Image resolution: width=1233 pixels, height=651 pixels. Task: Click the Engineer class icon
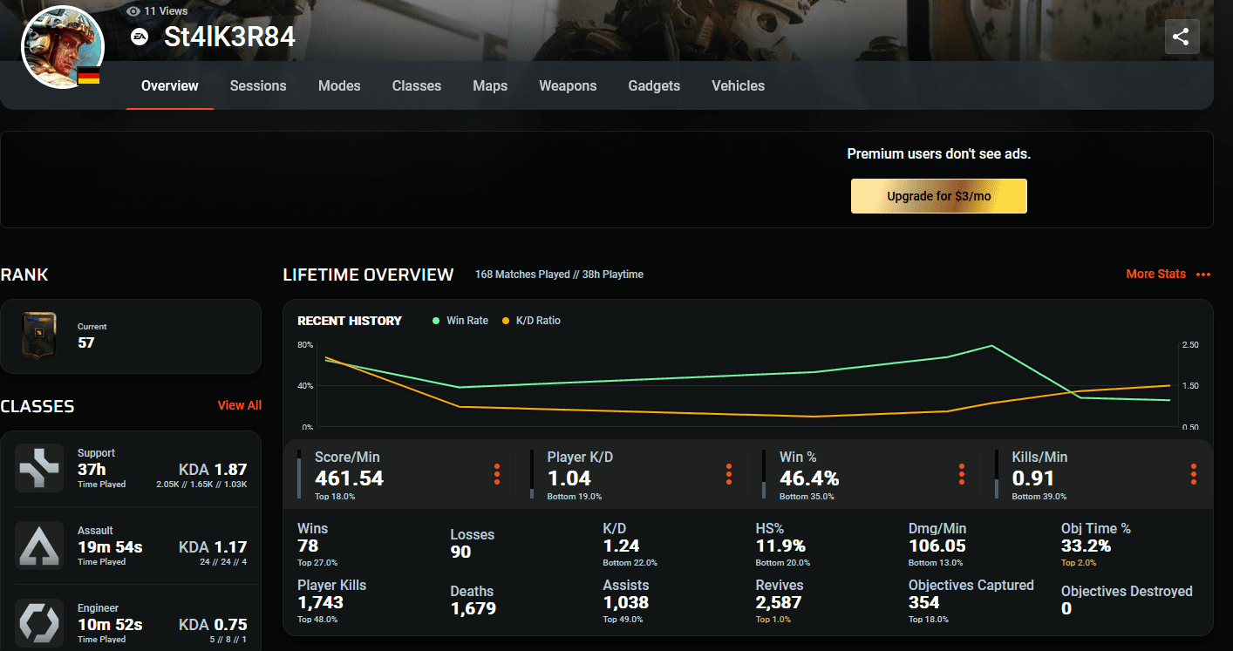(39, 622)
